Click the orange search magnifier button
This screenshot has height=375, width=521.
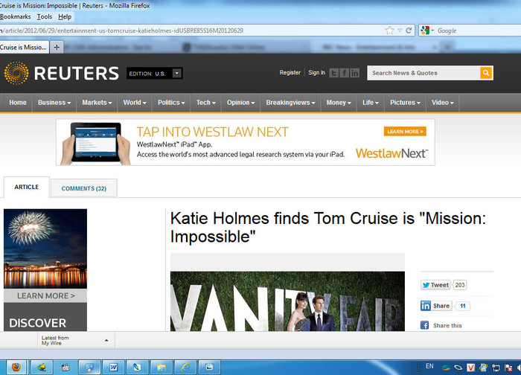486,73
